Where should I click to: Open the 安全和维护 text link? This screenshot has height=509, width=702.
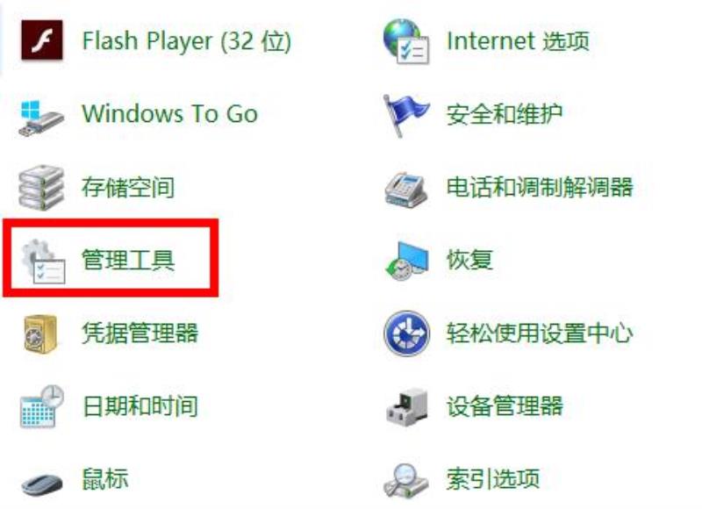[504, 114]
